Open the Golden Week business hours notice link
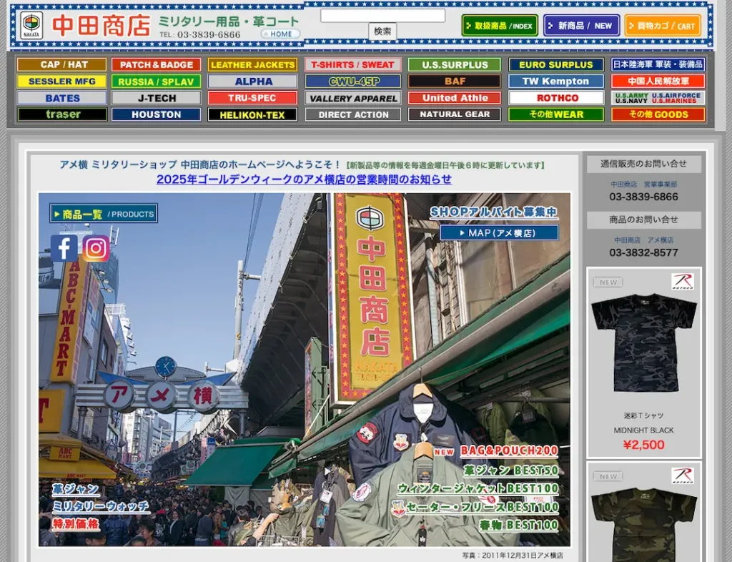Image resolution: width=732 pixels, height=562 pixels. click(x=304, y=179)
